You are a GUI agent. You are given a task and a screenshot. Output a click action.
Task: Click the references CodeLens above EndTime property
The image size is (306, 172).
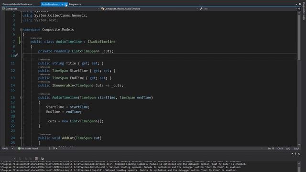pyautogui.click(x=44, y=75)
